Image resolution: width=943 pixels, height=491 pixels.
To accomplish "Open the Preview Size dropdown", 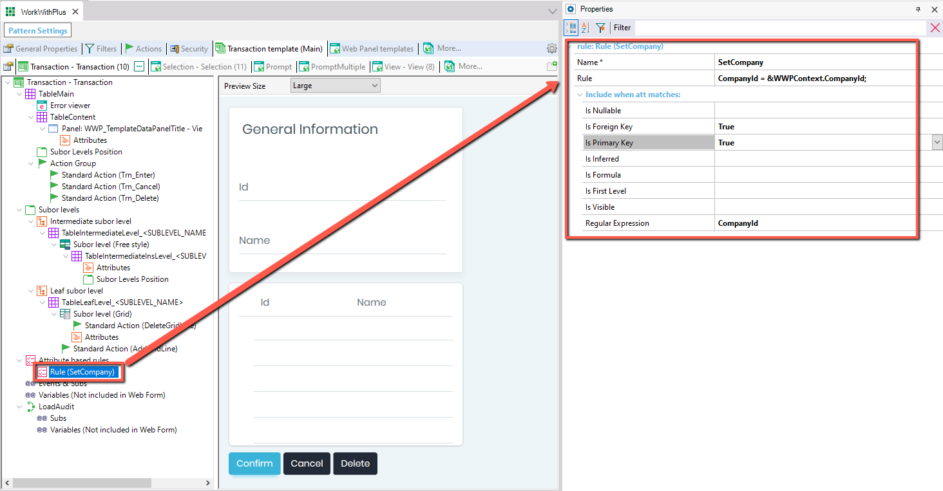I will 334,85.
